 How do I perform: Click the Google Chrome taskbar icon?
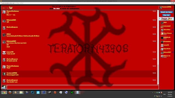coord(4,92)
